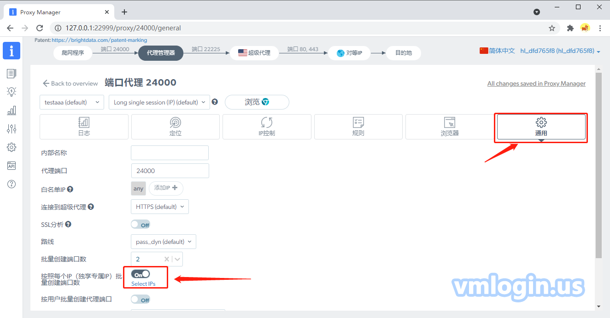The width and height of the screenshot is (610, 318).
Task: Toggle the SSL分析 switch
Action: [x=141, y=225]
